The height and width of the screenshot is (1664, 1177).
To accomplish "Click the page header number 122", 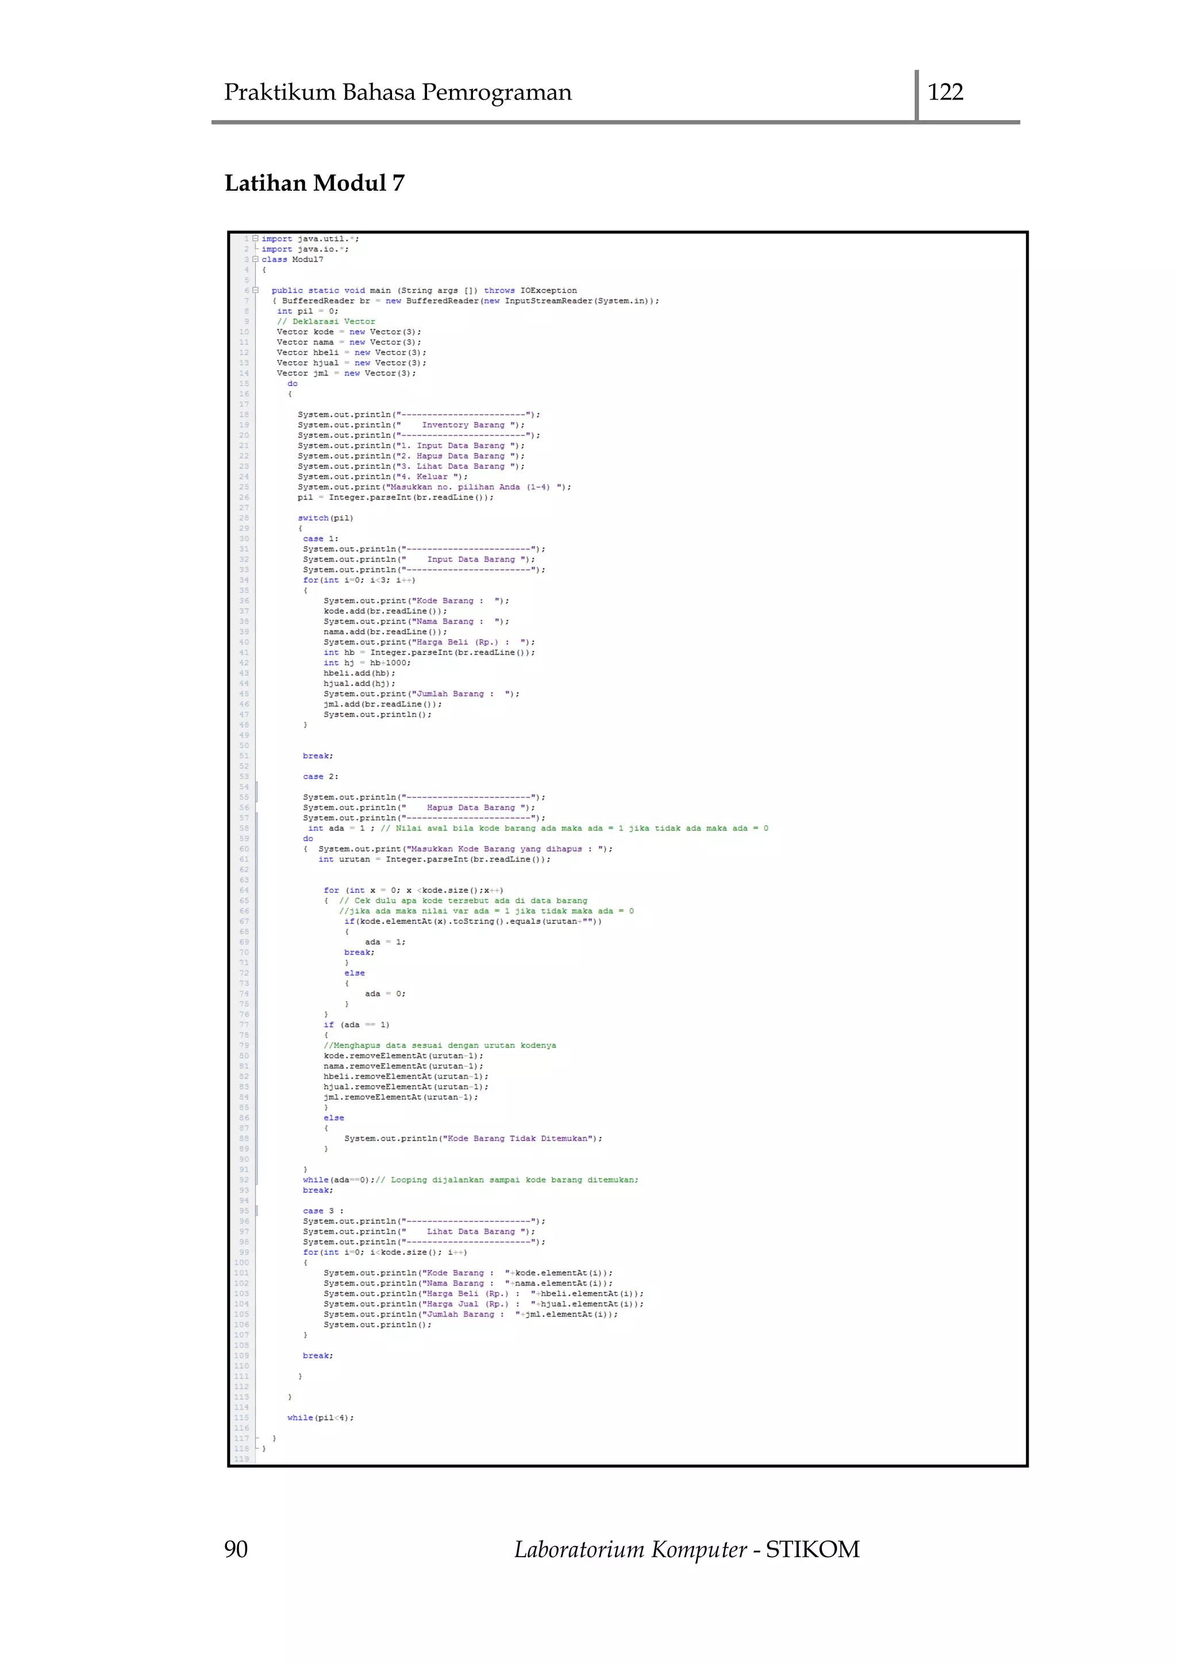I will 945,92.
